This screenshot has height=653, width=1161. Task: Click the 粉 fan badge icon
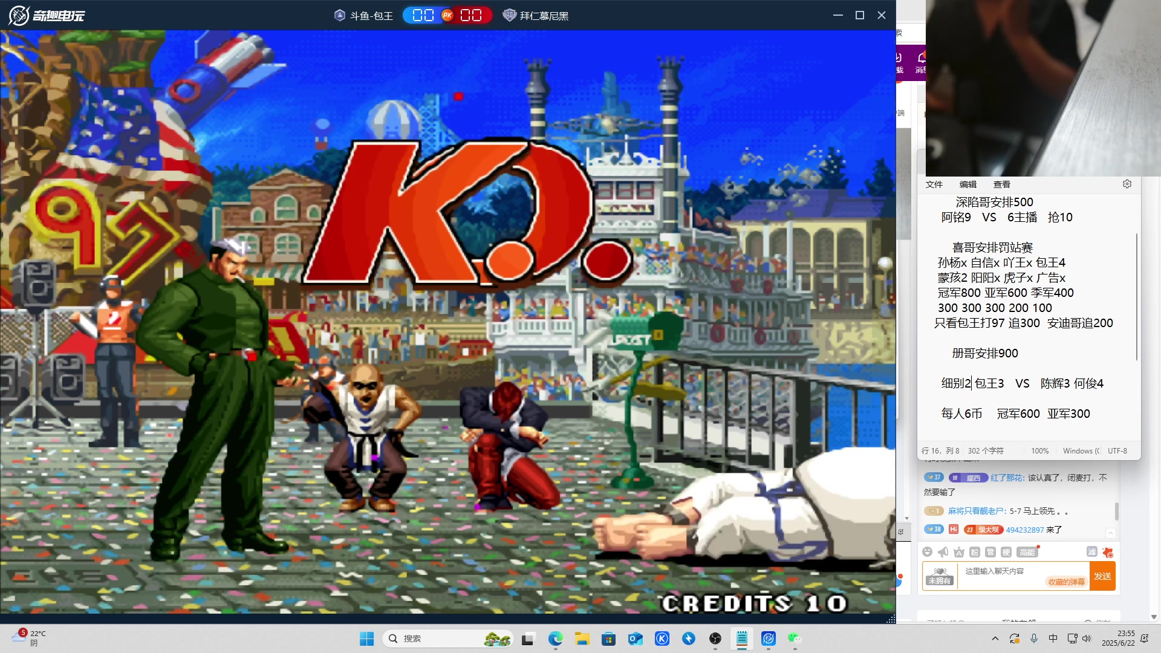point(975,551)
